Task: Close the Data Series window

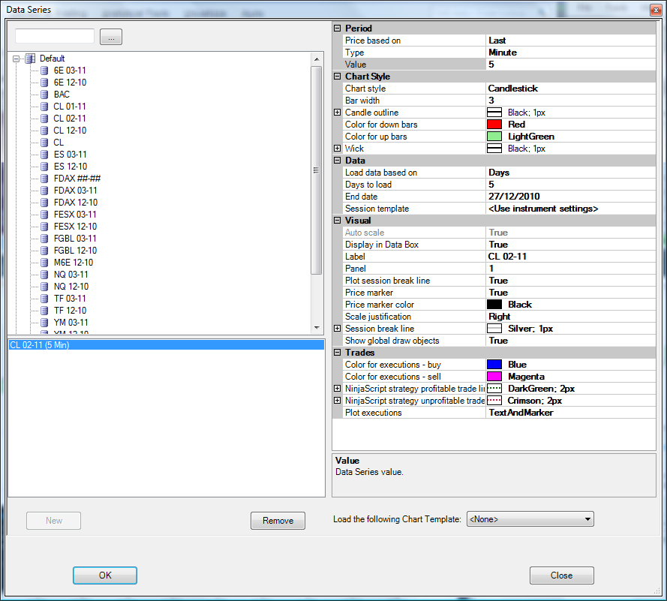Action: [656, 11]
